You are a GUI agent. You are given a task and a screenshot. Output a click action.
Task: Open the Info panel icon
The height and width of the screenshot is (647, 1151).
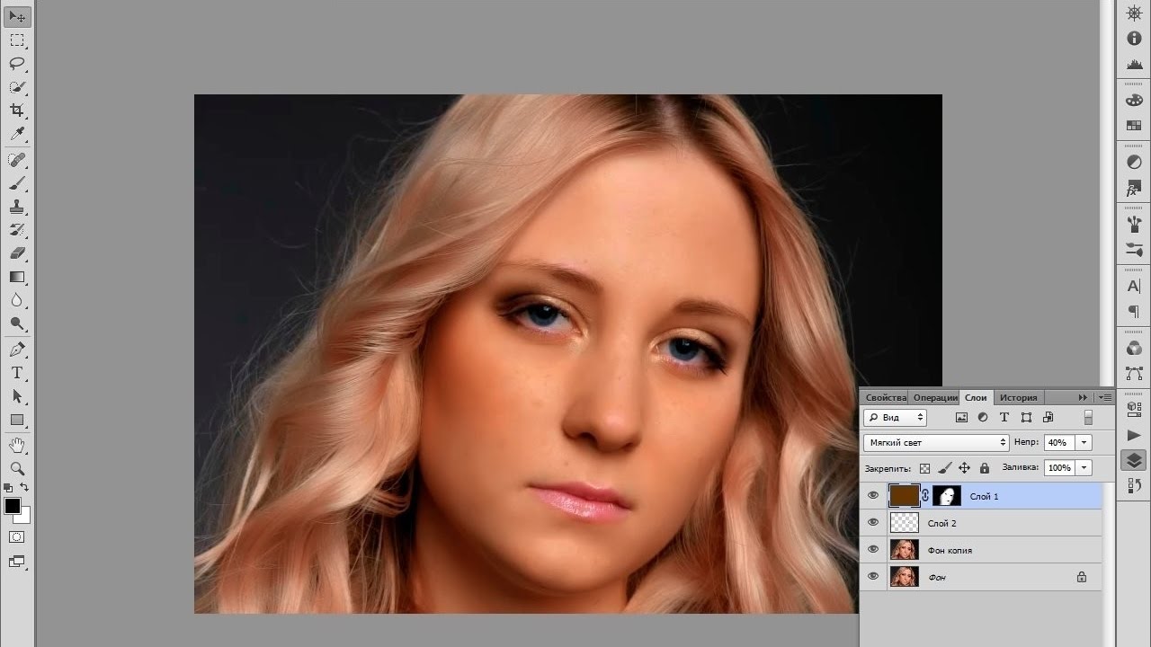pos(1134,39)
